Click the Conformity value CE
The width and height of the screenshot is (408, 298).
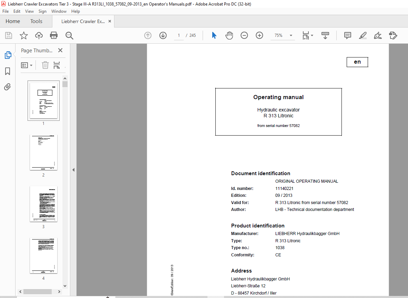[278, 255]
